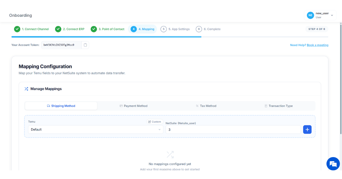Click the 'NetSuite (Netuite_user)' label
Viewport: 342px width, 179px height.
coord(181,123)
